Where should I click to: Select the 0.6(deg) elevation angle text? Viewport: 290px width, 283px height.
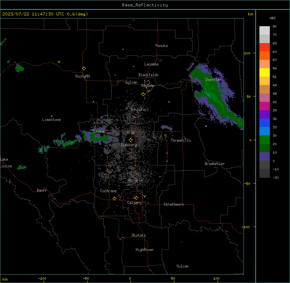(77, 14)
